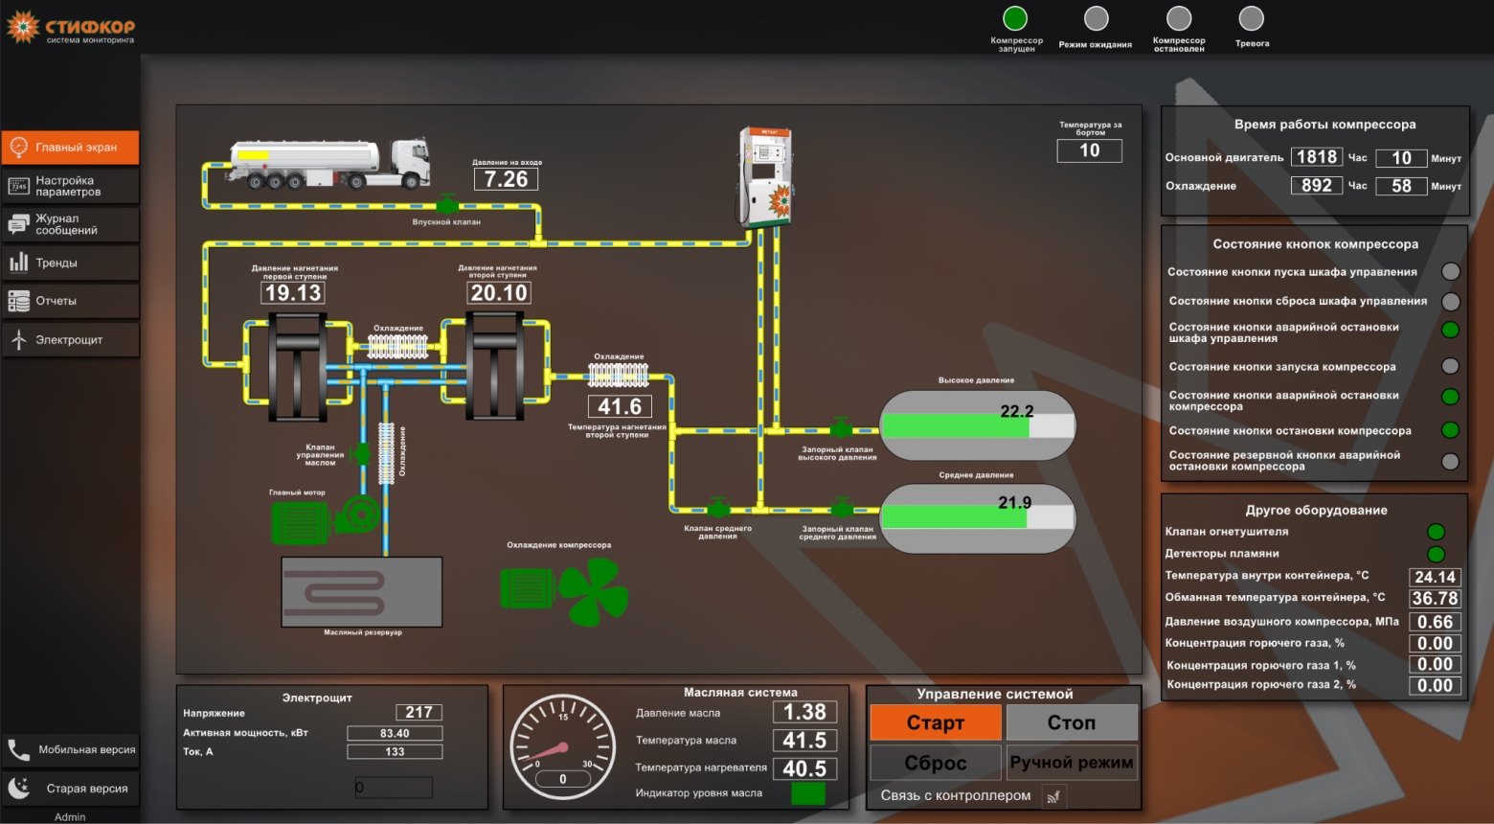This screenshot has height=824, width=1494.
Task: Click the 'Клапан огнетушителя' indicator light
Action: [x=1436, y=532]
